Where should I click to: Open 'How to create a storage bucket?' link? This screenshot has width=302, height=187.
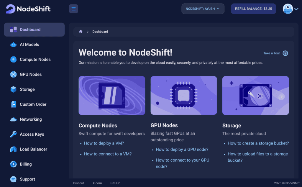click(x=258, y=143)
